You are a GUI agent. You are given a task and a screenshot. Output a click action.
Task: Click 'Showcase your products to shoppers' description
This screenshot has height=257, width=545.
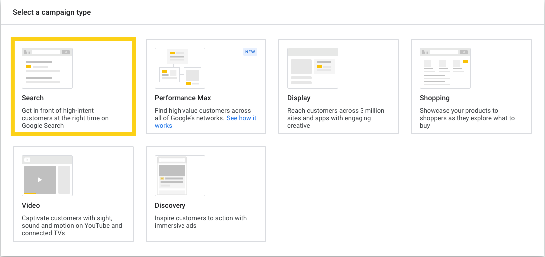(x=467, y=118)
